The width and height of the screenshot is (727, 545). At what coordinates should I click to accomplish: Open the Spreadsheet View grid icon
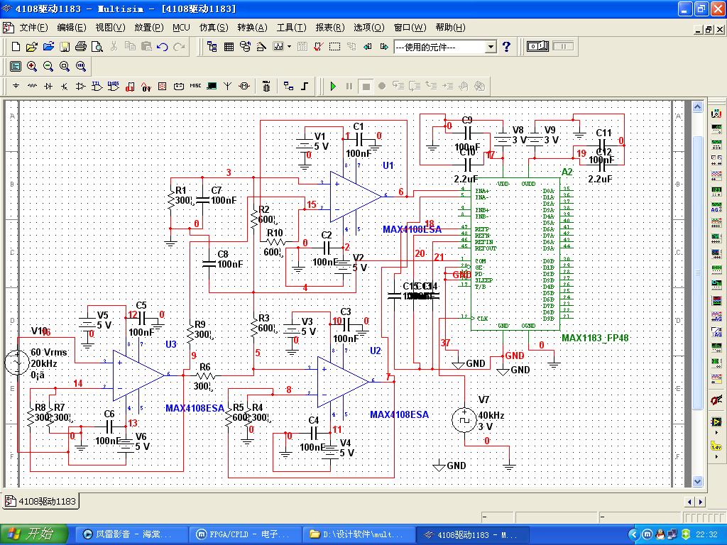[229, 47]
